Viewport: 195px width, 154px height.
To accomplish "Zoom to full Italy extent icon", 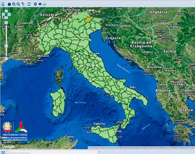I will [x=23, y=4].
